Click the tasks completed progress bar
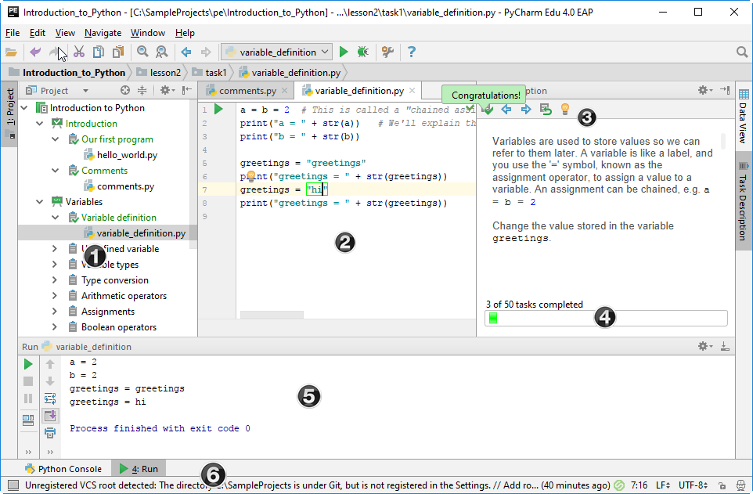Screen dimensions: 753x494 [606, 318]
